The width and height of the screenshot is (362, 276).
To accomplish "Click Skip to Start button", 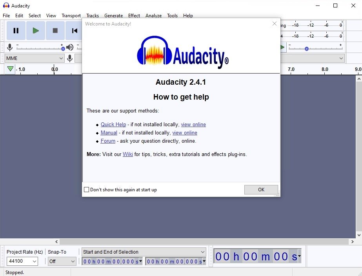I will point(74,31).
